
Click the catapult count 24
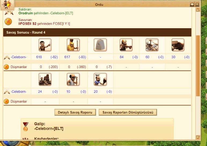(40, 91)
